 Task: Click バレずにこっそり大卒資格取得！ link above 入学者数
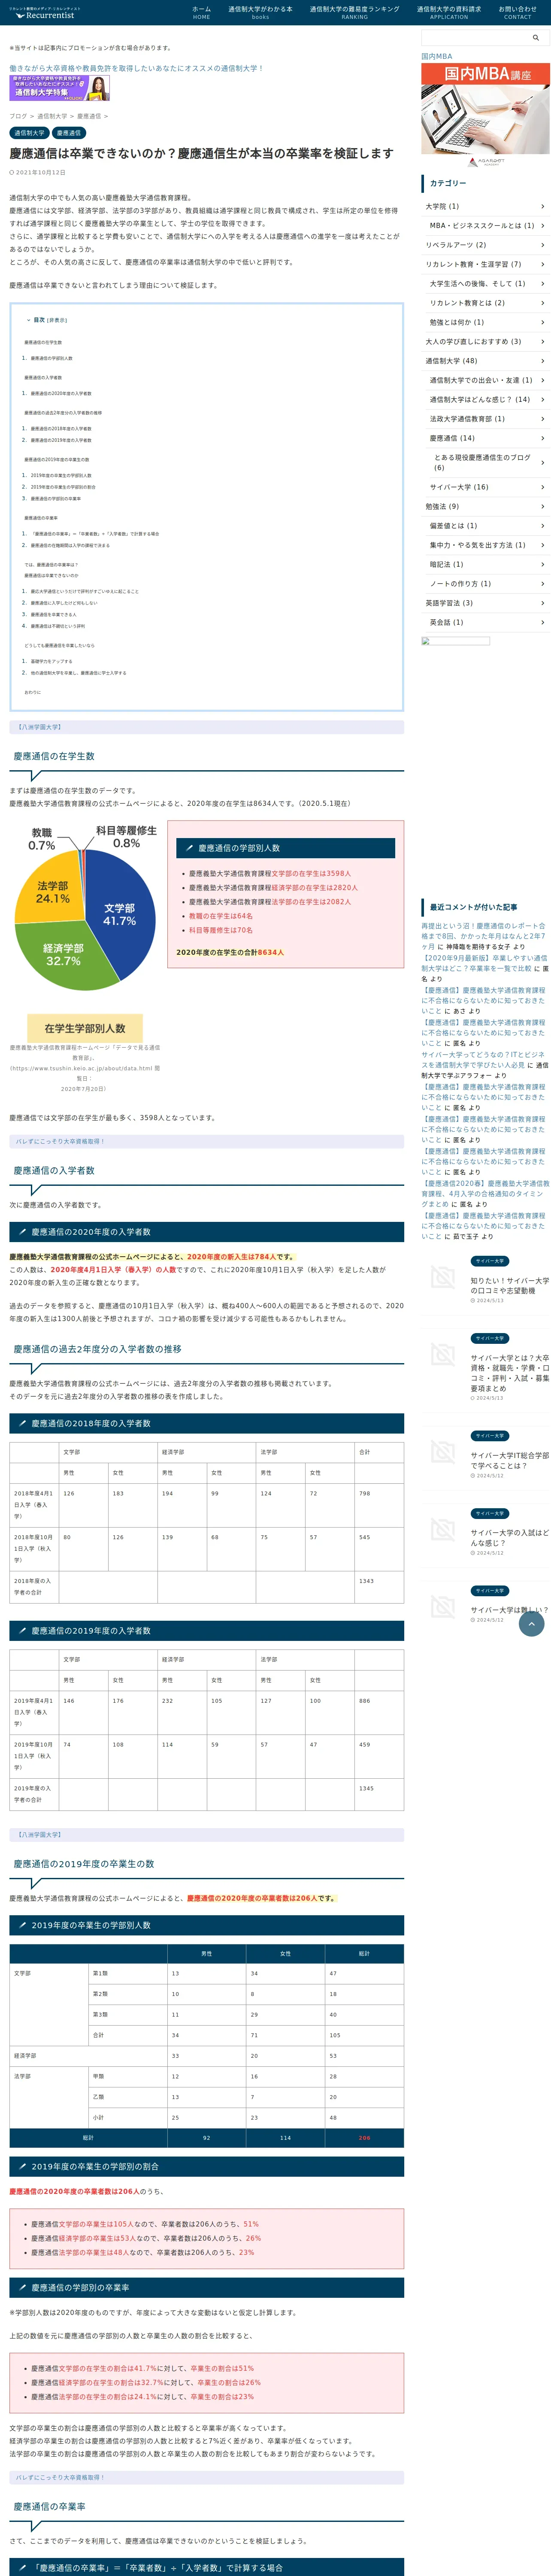(x=60, y=1141)
